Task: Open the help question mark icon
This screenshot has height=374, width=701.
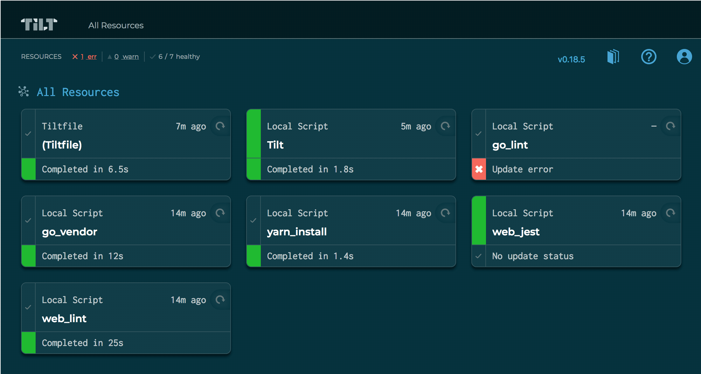Action: 649,57
